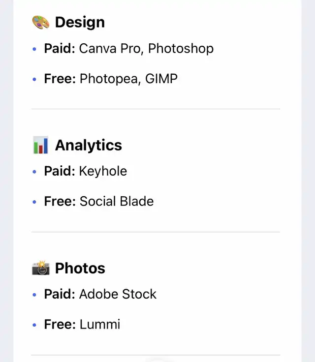Click on Photopea in the free design tools

[x=109, y=78]
